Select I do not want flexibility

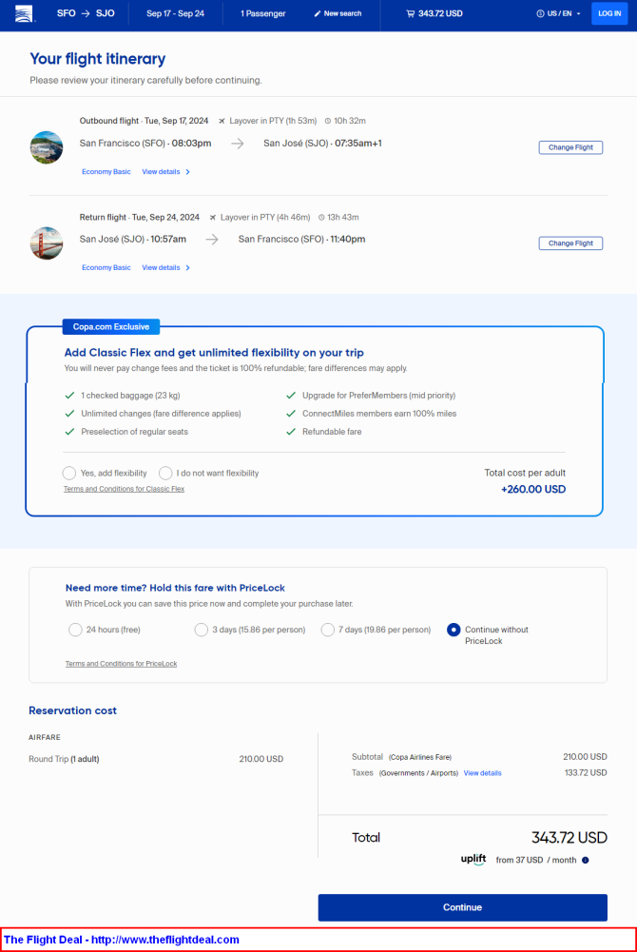(x=165, y=473)
